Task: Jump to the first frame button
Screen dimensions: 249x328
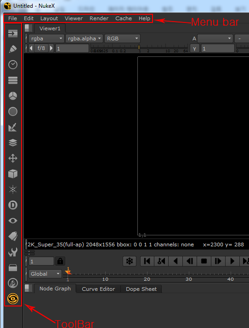Action: (147, 261)
